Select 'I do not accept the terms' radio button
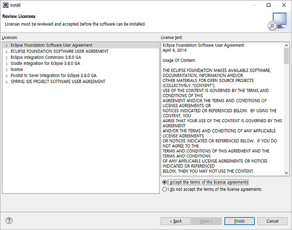Viewport: 292px width, 230px height. coord(164,189)
